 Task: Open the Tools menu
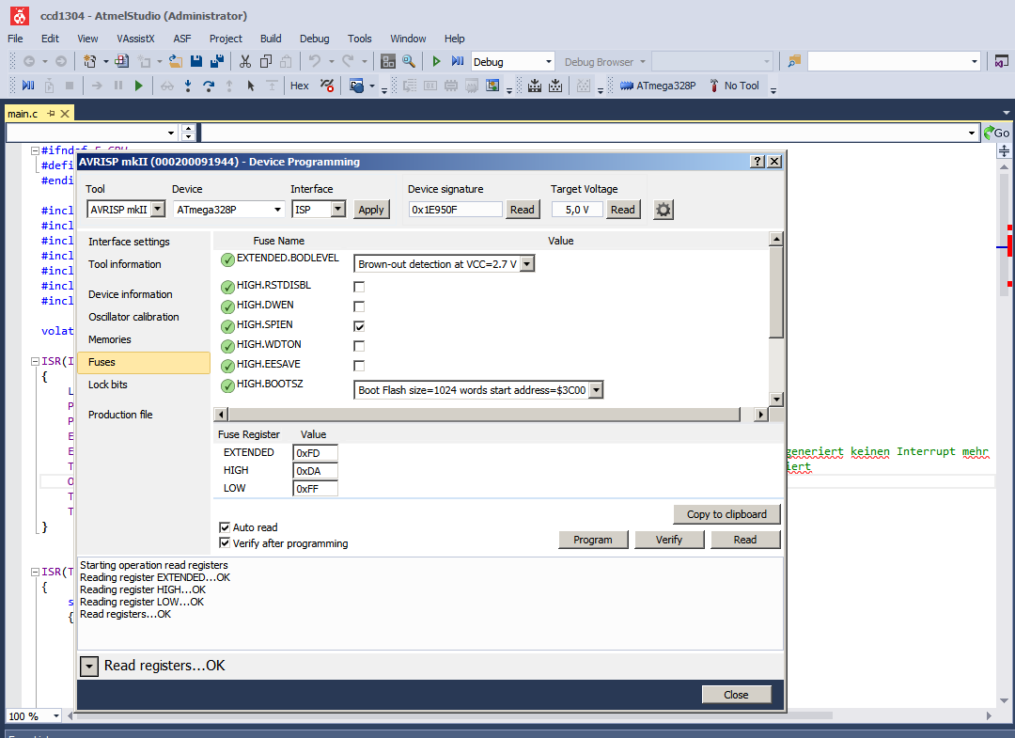tap(359, 39)
